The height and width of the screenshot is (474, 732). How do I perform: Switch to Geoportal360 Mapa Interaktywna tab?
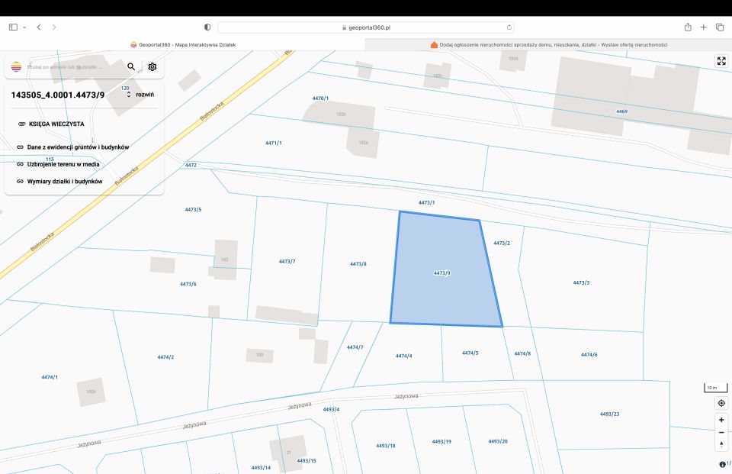[182, 45]
